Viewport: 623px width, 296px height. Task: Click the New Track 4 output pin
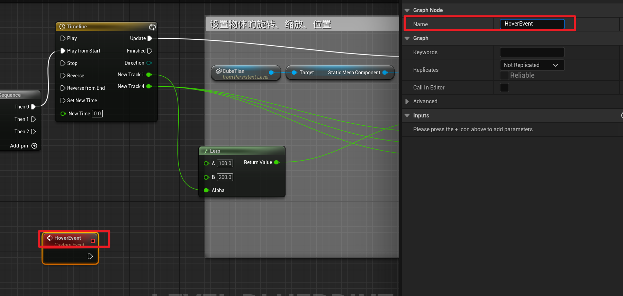coord(149,86)
